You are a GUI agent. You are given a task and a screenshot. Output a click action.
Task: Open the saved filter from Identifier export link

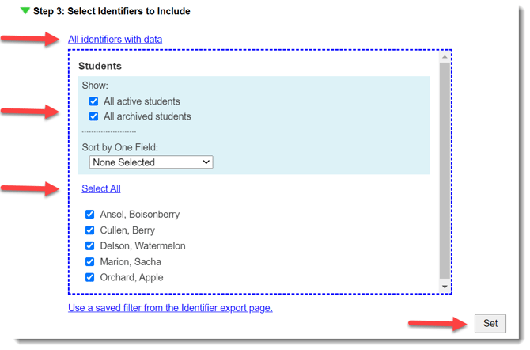click(x=170, y=307)
